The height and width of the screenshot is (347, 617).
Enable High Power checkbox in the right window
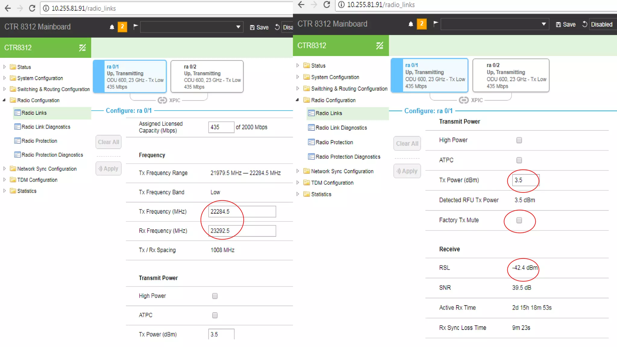tap(519, 140)
